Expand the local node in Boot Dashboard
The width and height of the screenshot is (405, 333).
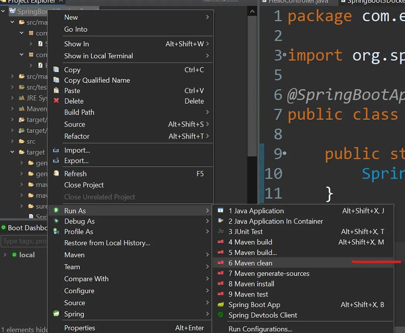pyautogui.click(x=5, y=255)
